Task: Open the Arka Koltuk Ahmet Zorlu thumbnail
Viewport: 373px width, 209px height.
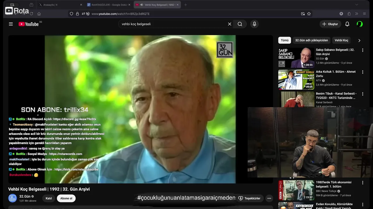Action: 296,80
